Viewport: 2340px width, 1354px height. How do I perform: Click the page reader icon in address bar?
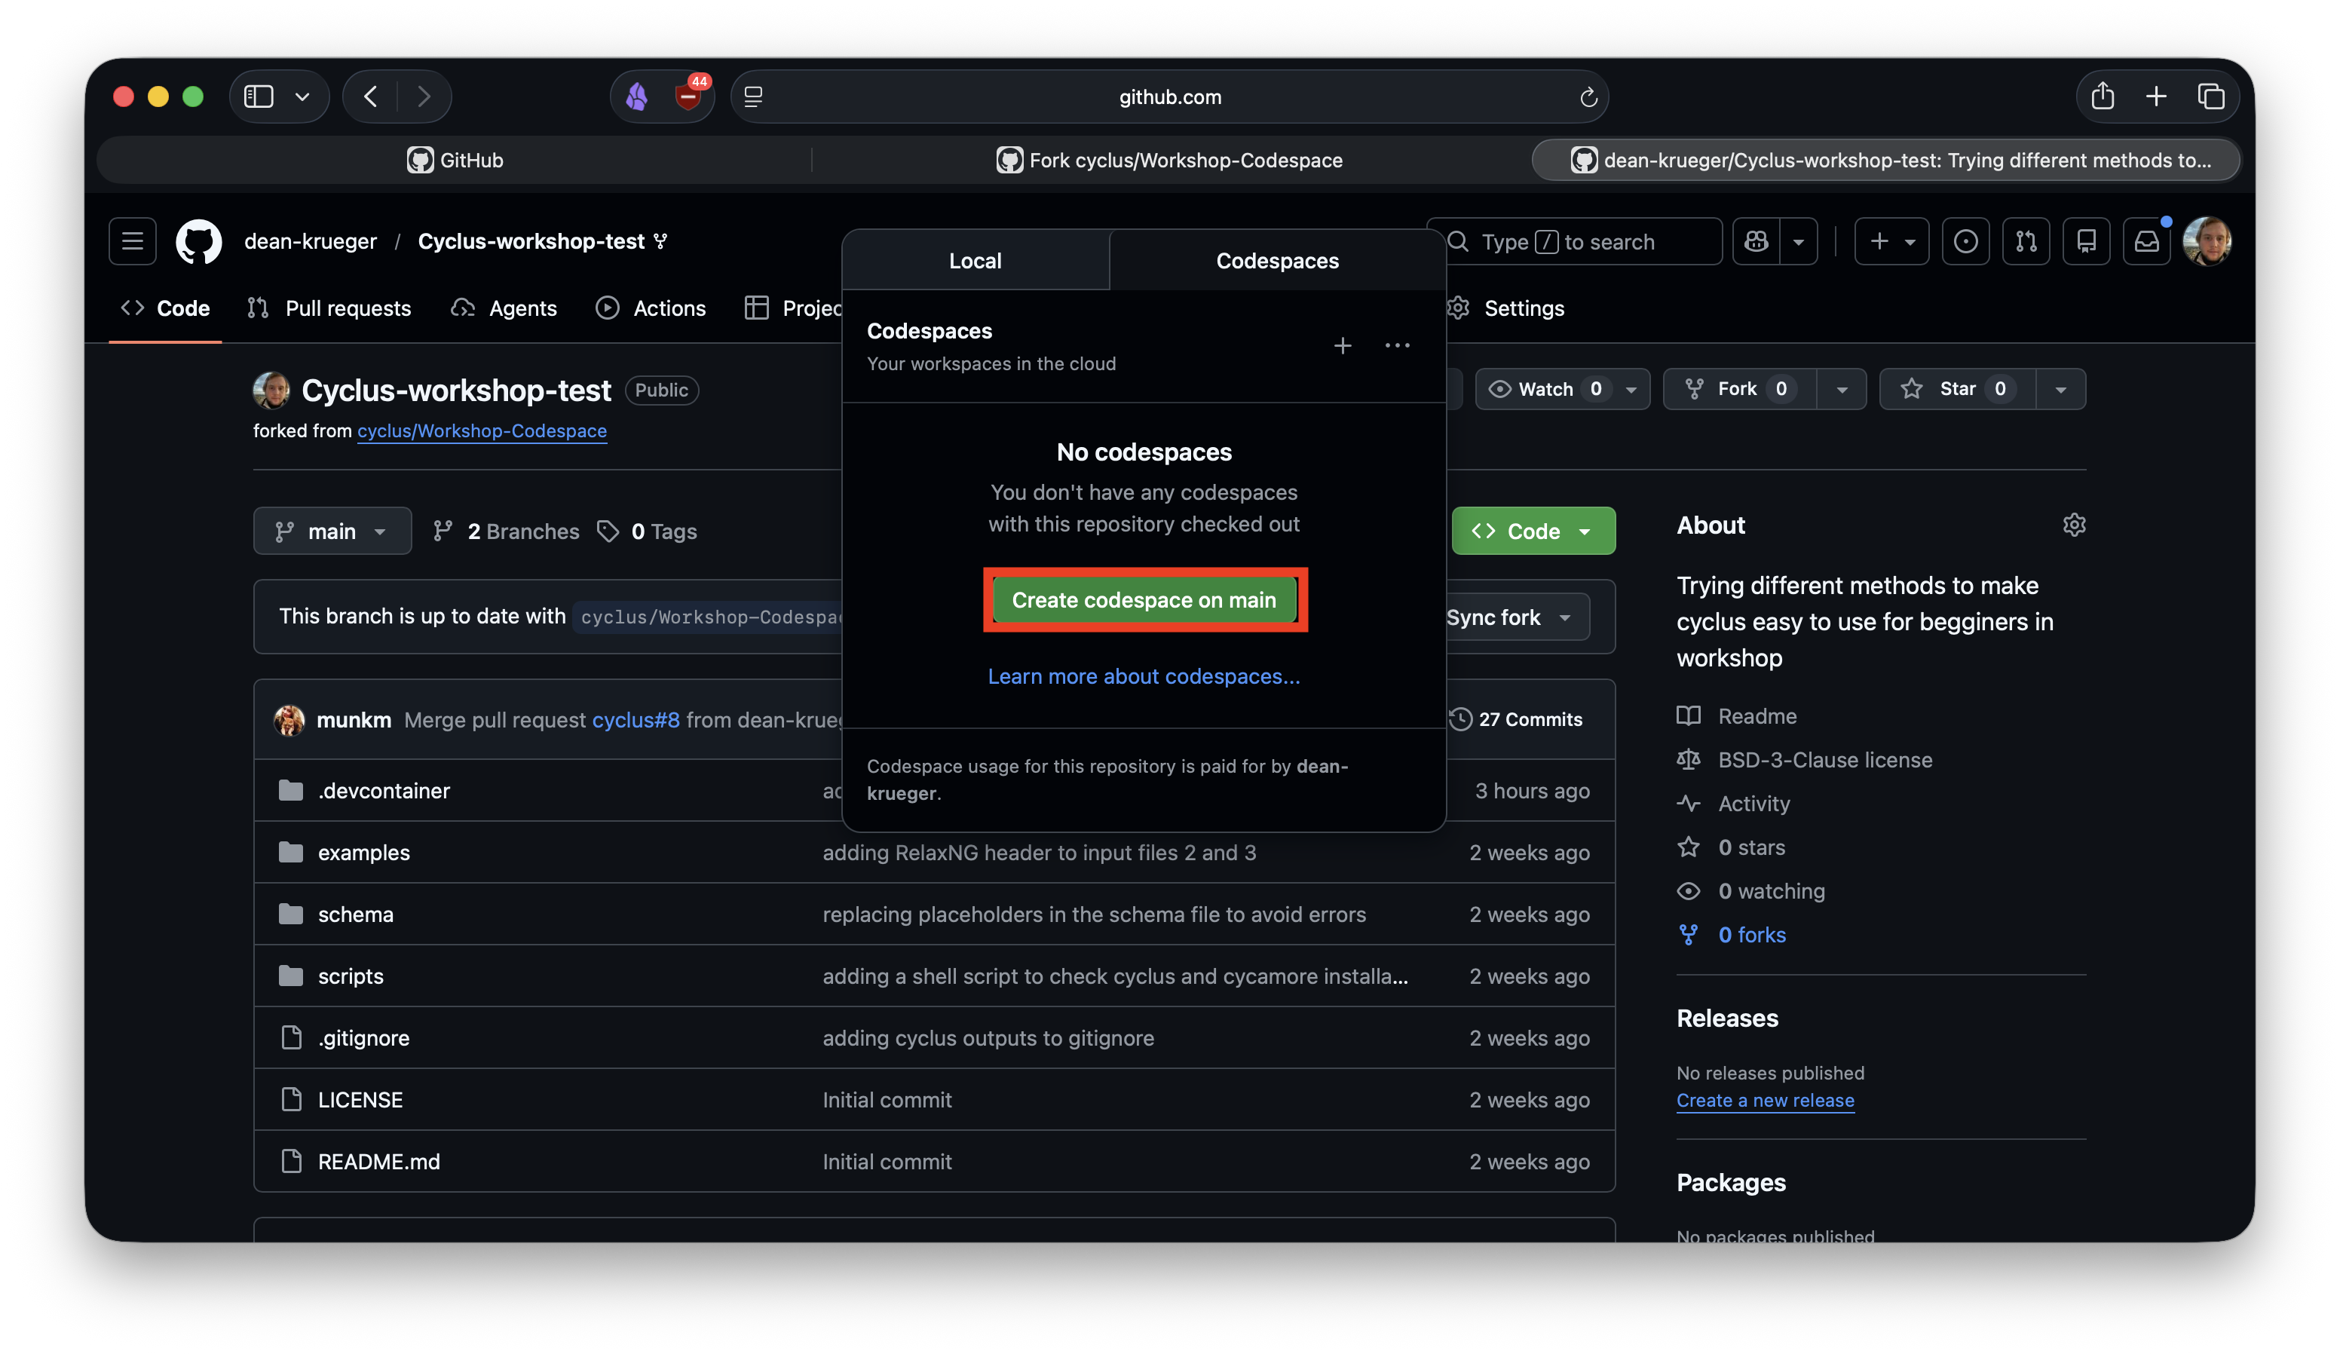pos(753,96)
